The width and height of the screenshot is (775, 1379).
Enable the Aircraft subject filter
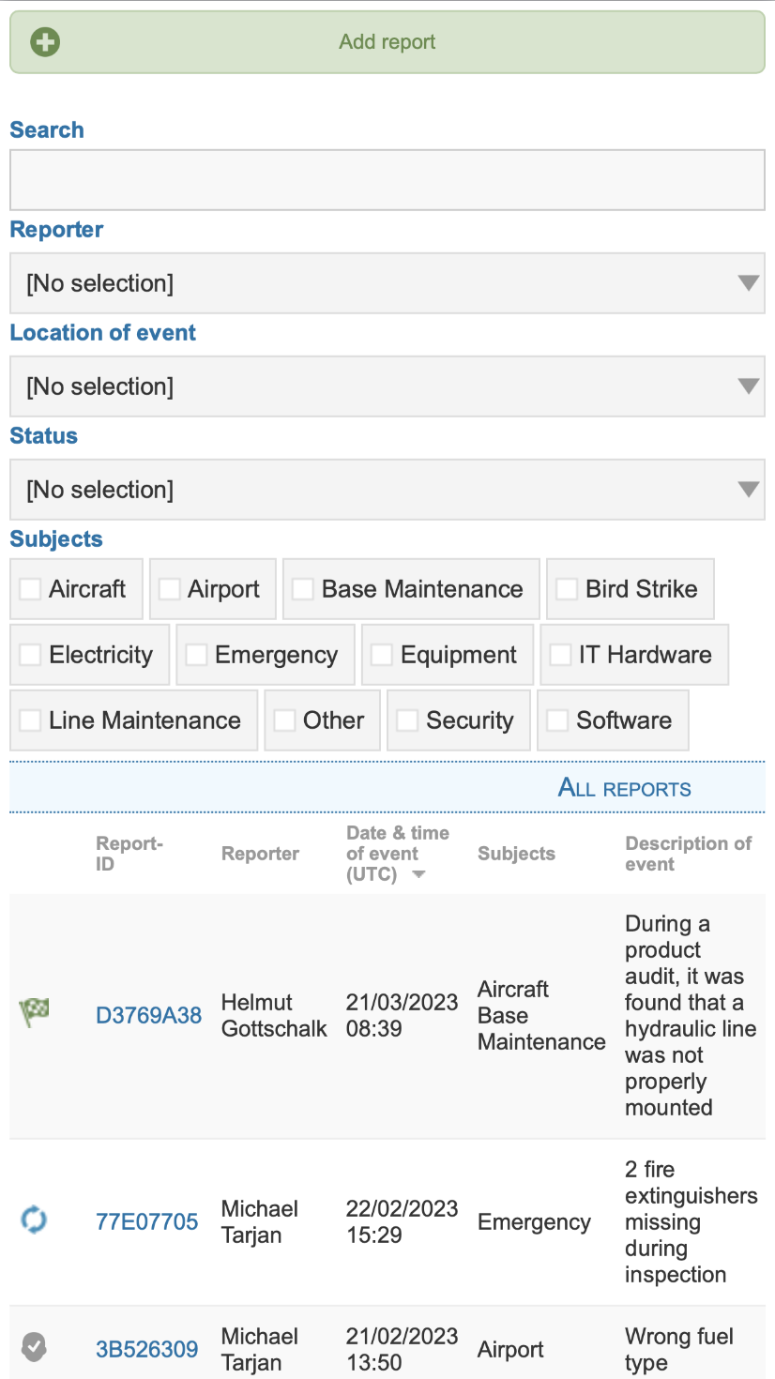click(30, 588)
